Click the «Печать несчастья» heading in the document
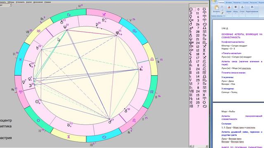 (x=231, y=53)
